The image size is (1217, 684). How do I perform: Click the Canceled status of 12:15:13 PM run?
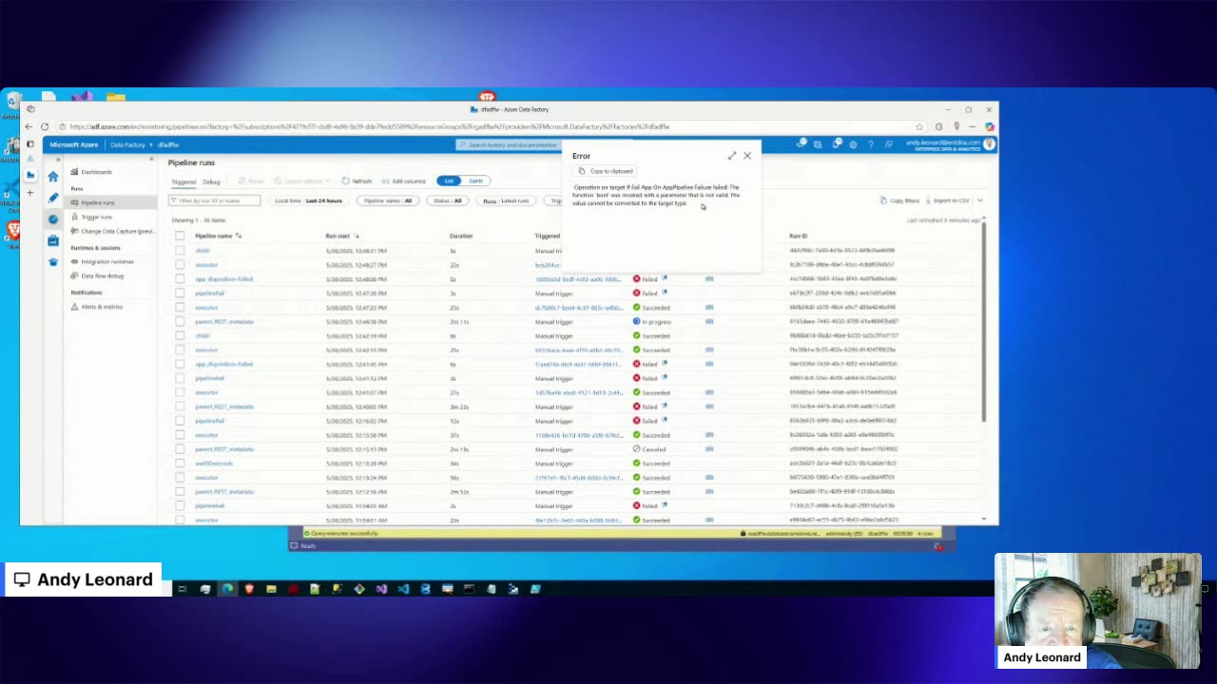(x=650, y=449)
